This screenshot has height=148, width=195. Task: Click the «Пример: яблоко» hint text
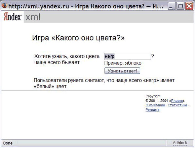(123, 63)
